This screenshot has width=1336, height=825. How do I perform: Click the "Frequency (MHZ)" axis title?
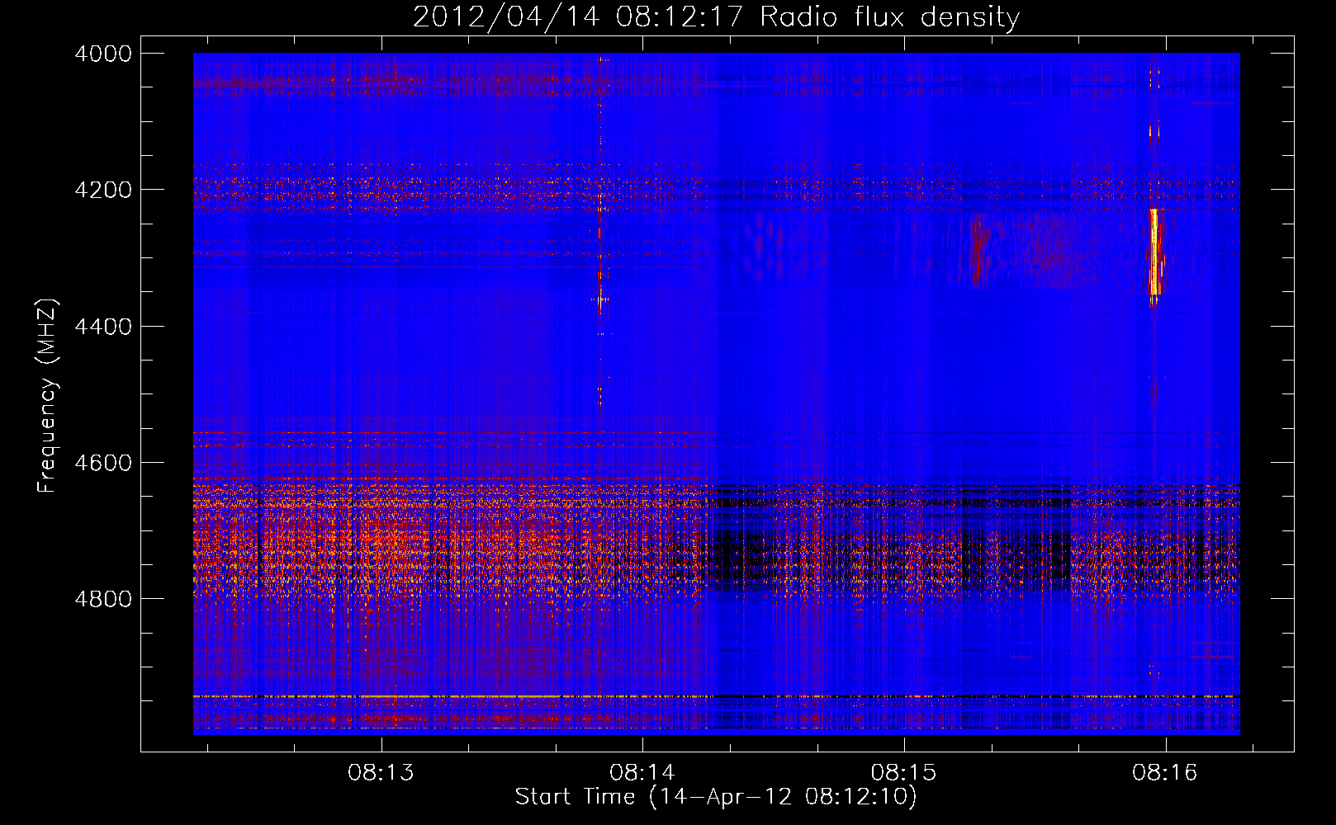coord(48,396)
